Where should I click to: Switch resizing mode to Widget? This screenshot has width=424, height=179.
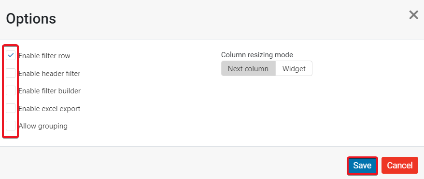294,68
